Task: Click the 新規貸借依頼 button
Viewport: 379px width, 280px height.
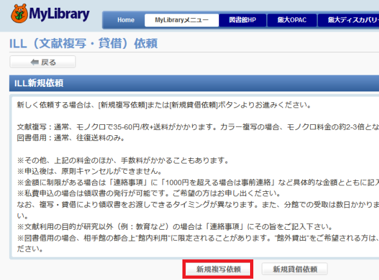Action: [x=295, y=269]
